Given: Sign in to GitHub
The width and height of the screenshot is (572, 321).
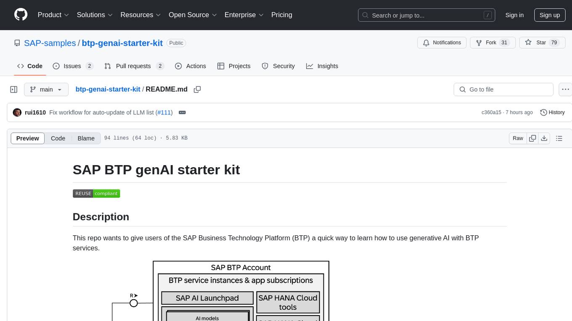Looking at the screenshot, I should click(x=514, y=15).
